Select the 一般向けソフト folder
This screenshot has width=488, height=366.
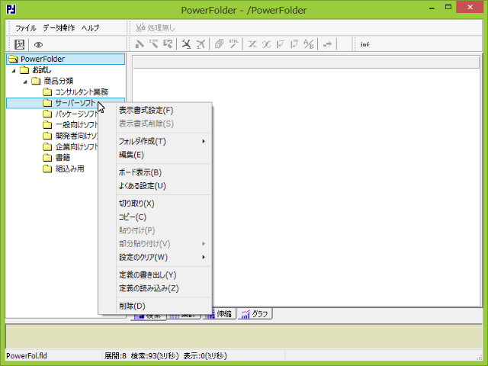tap(76, 125)
